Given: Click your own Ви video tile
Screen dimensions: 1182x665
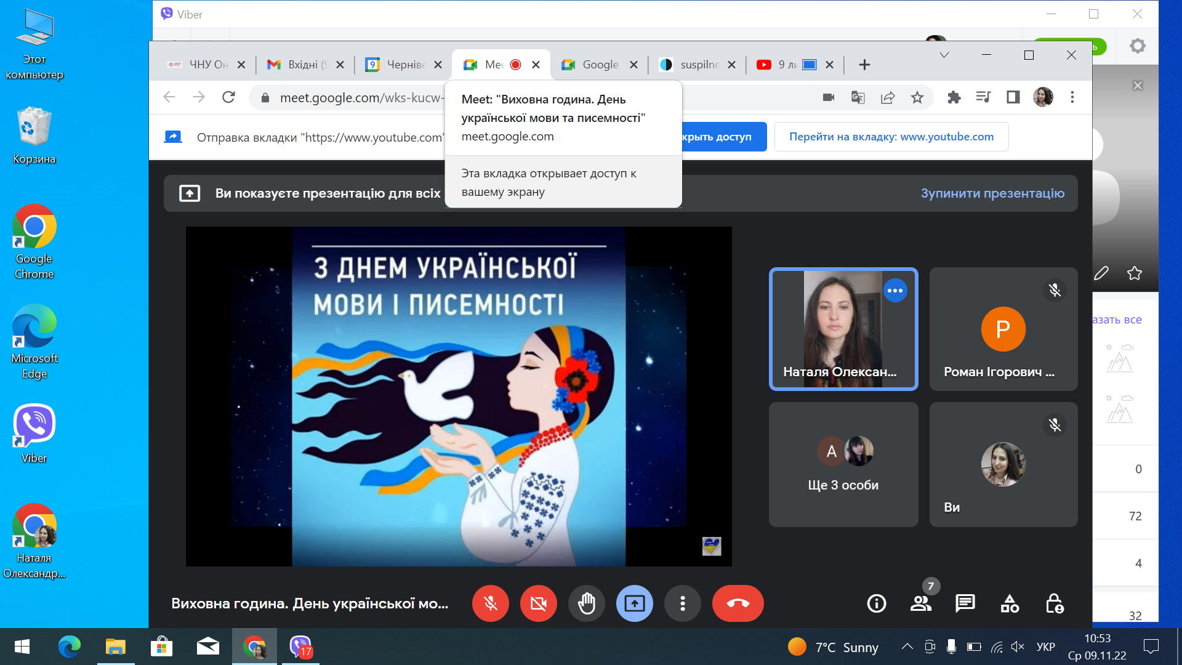Looking at the screenshot, I should point(1003,464).
